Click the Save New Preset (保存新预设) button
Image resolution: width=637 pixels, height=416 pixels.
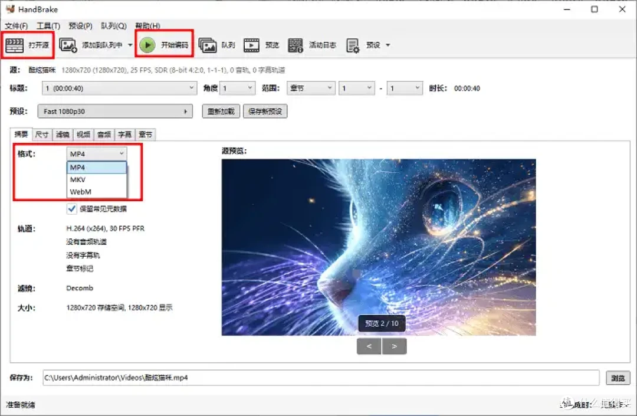[265, 112]
